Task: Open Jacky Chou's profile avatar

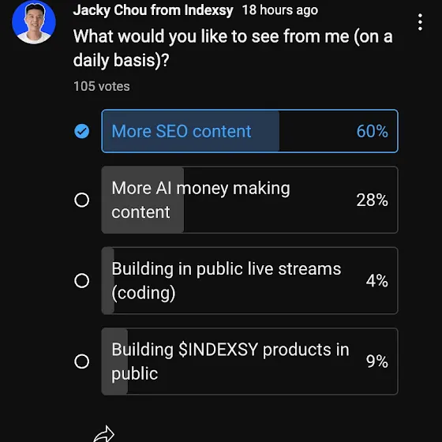Action: click(x=34, y=22)
